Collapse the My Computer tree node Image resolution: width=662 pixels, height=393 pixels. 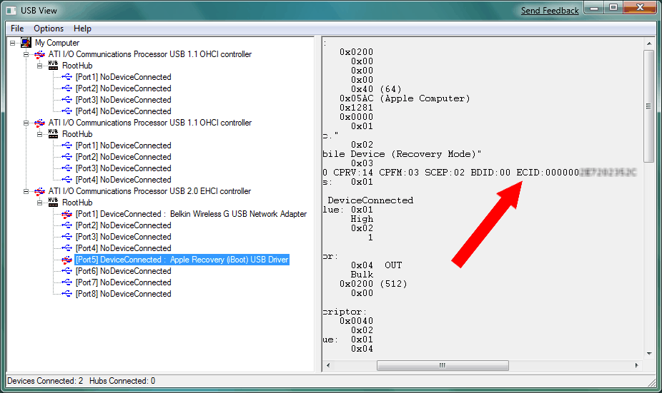[13, 43]
